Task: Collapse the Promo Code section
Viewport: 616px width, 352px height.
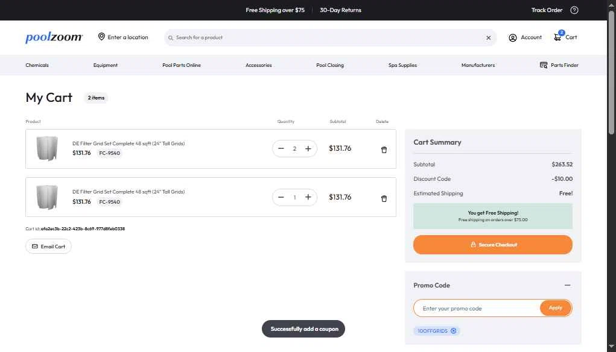Action: click(x=567, y=285)
